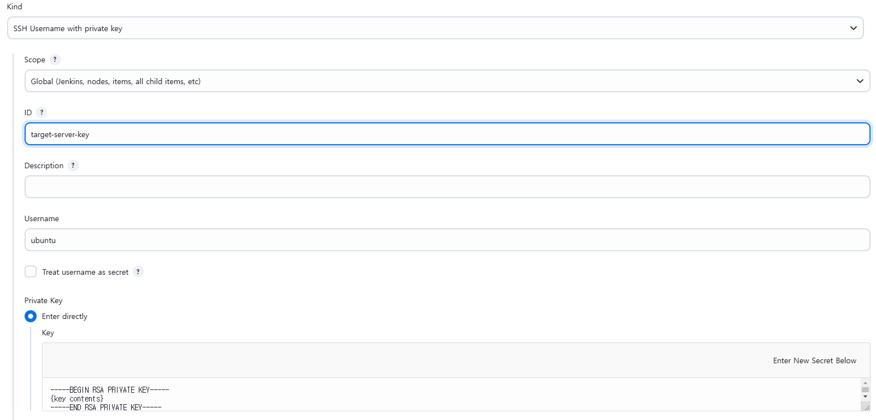Click the Enter New Secret Below text
Screen dimensions: 876x420
(x=814, y=360)
